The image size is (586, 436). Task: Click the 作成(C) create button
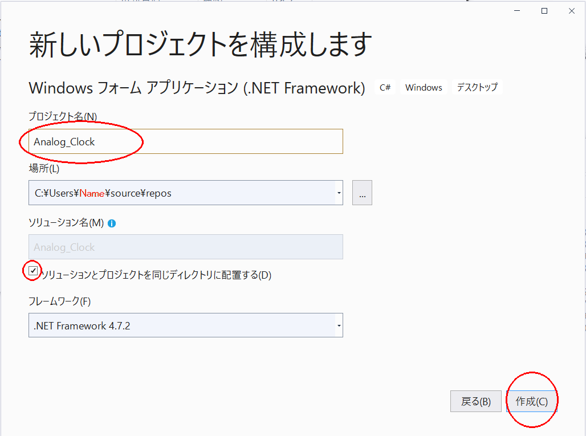point(531,401)
